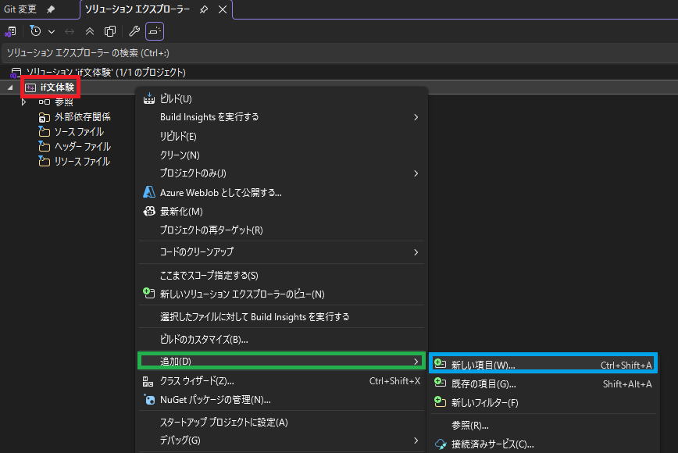Click the Show All Files icon
The width and height of the screenshot is (678, 453).
pyautogui.click(x=110, y=31)
